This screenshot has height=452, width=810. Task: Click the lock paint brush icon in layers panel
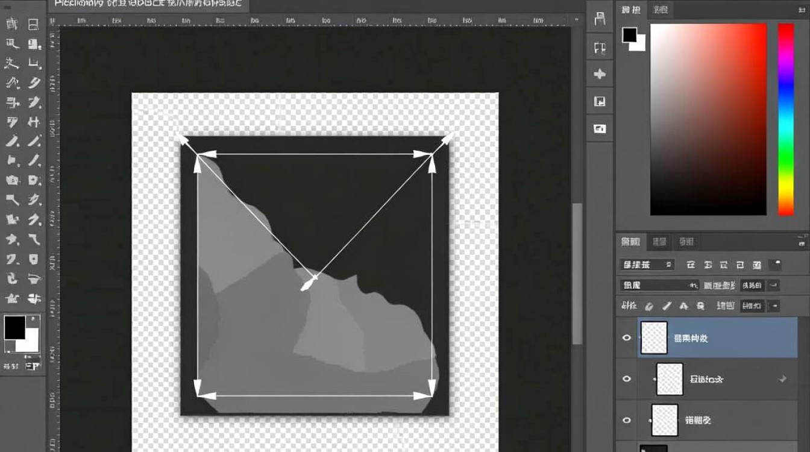pos(667,306)
